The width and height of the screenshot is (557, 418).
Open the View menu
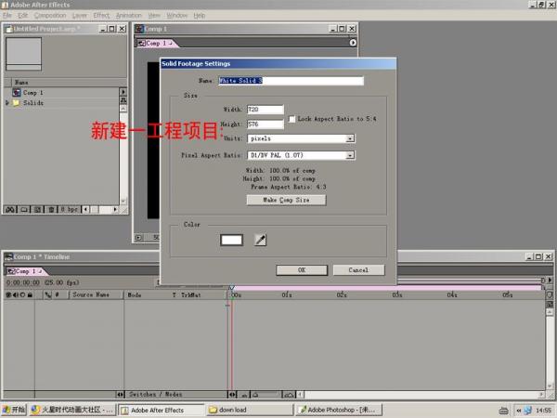pyautogui.click(x=154, y=16)
